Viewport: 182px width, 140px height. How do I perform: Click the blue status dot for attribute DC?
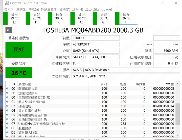[7, 128]
